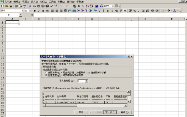
Task: Toggle italic formatting
Action: pyautogui.click(x=39, y=11)
